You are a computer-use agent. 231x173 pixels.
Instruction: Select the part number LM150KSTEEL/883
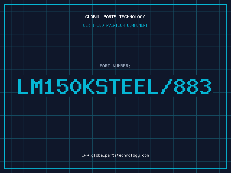pyautogui.click(x=115, y=86)
